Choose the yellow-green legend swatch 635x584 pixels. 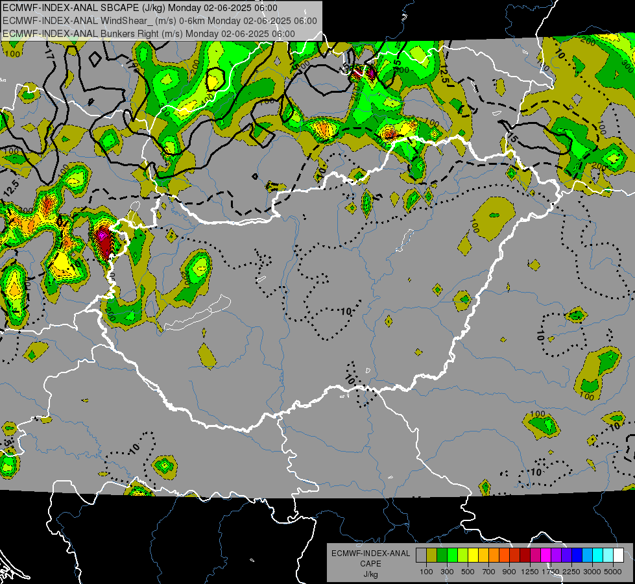click(462, 555)
